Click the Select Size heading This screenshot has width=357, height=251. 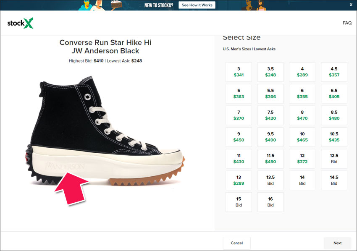241,38
